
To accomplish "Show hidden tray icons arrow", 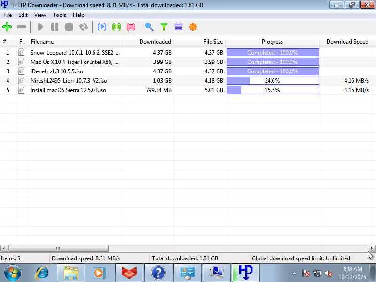I will click(295, 273).
